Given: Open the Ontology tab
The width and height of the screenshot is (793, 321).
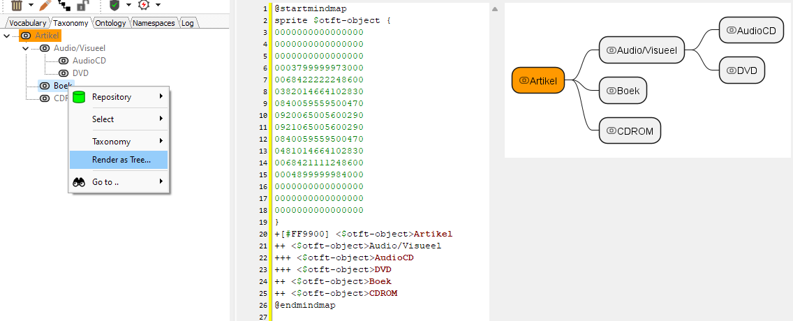Looking at the screenshot, I should (x=111, y=23).
